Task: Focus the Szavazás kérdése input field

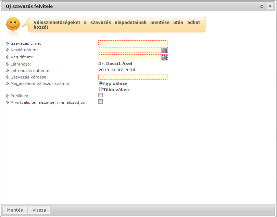Action: coord(133,77)
